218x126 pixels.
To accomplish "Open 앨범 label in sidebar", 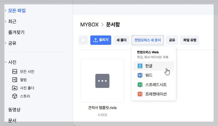I will click(23, 80).
